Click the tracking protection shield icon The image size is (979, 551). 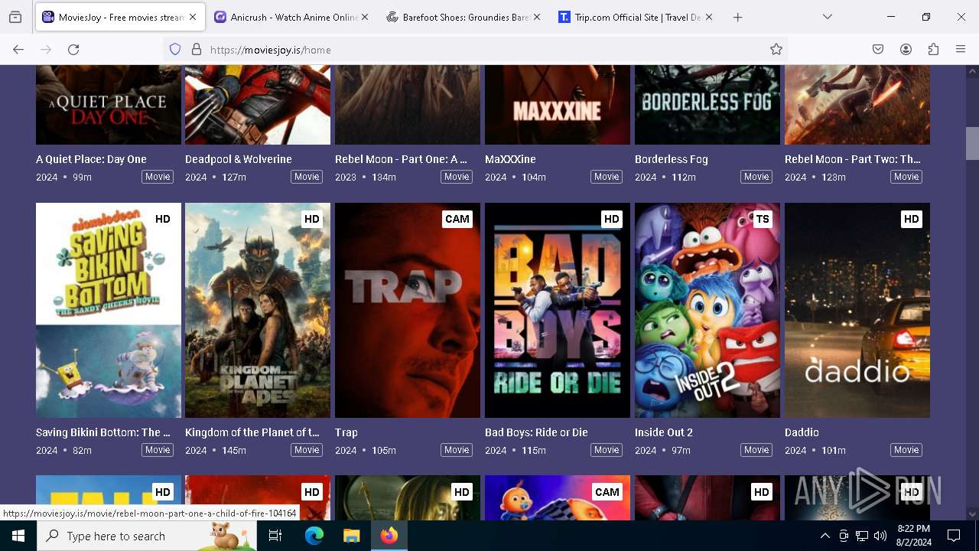pyautogui.click(x=175, y=49)
